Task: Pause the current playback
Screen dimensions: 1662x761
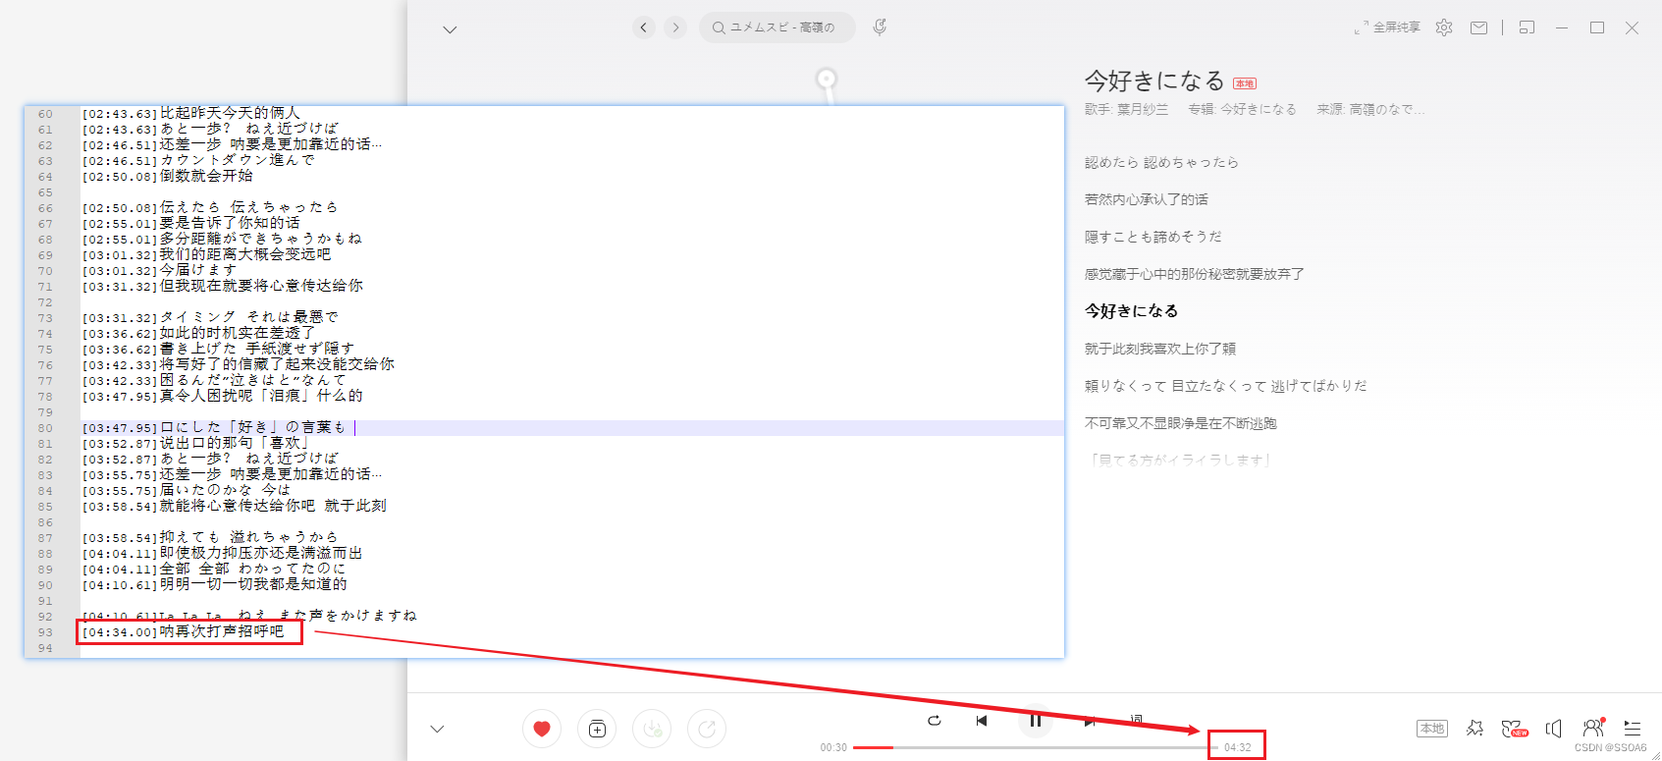Action: (1036, 721)
